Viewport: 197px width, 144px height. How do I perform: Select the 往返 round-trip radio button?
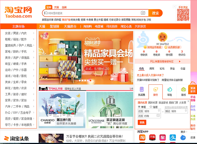coord(151,107)
